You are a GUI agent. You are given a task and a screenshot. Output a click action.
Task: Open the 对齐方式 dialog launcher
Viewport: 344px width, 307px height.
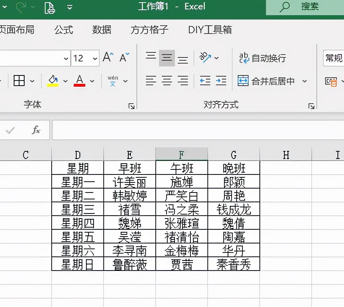click(311, 106)
